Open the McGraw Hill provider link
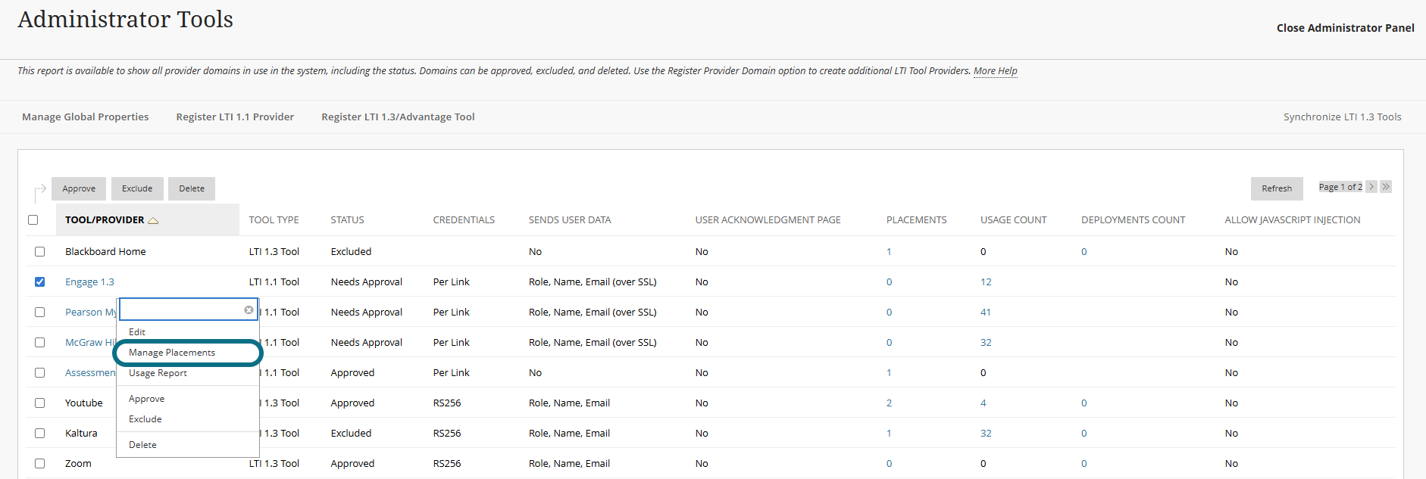Viewport: 1426px width, 479px height. click(x=90, y=343)
